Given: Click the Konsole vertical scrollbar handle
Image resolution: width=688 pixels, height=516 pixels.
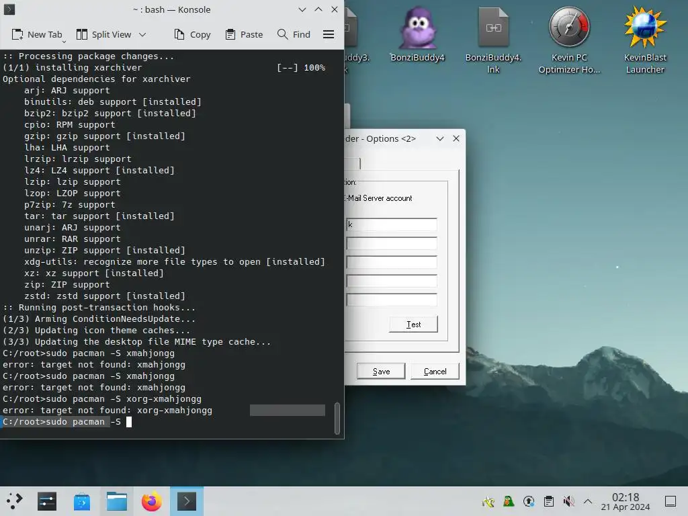Looking at the screenshot, I should click(337, 418).
